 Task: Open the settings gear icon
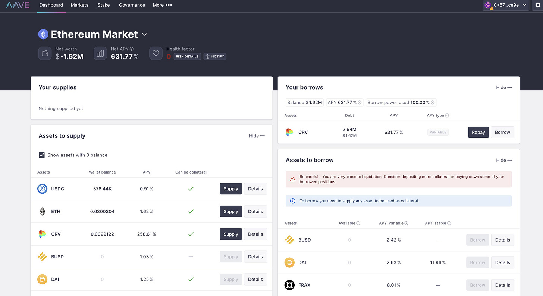pyautogui.click(x=537, y=5)
